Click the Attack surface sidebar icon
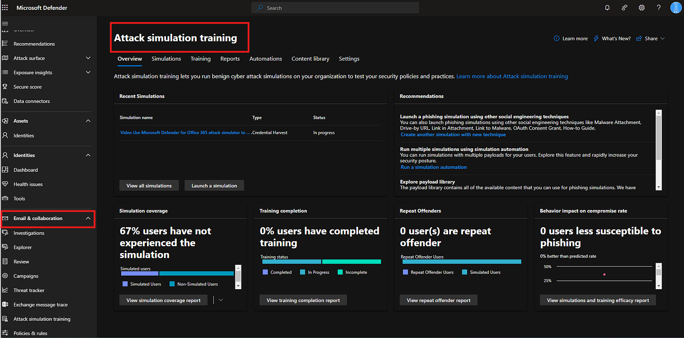The height and width of the screenshot is (338, 684). [5, 58]
